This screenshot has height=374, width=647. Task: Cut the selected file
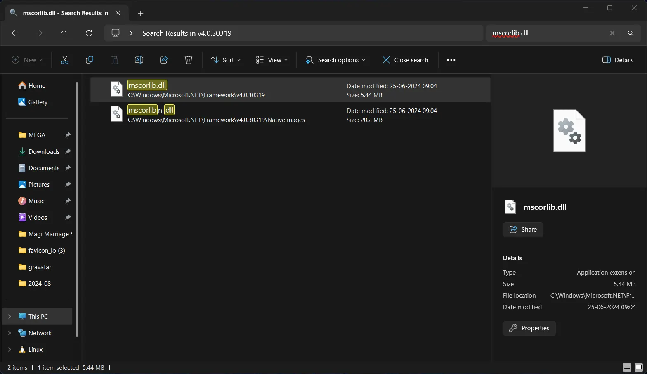click(65, 60)
